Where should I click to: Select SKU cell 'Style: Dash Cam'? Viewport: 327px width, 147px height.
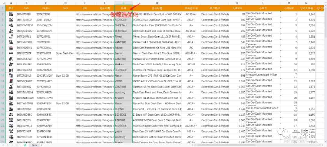65,53
